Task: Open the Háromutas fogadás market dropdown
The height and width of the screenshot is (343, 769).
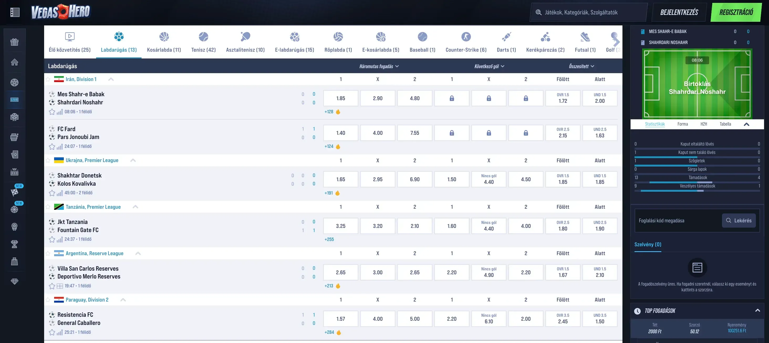Action: click(x=379, y=66)
